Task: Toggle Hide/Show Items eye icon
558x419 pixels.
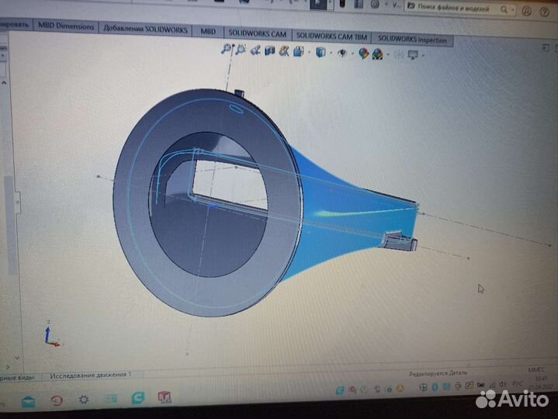Action: pos(341,54)
